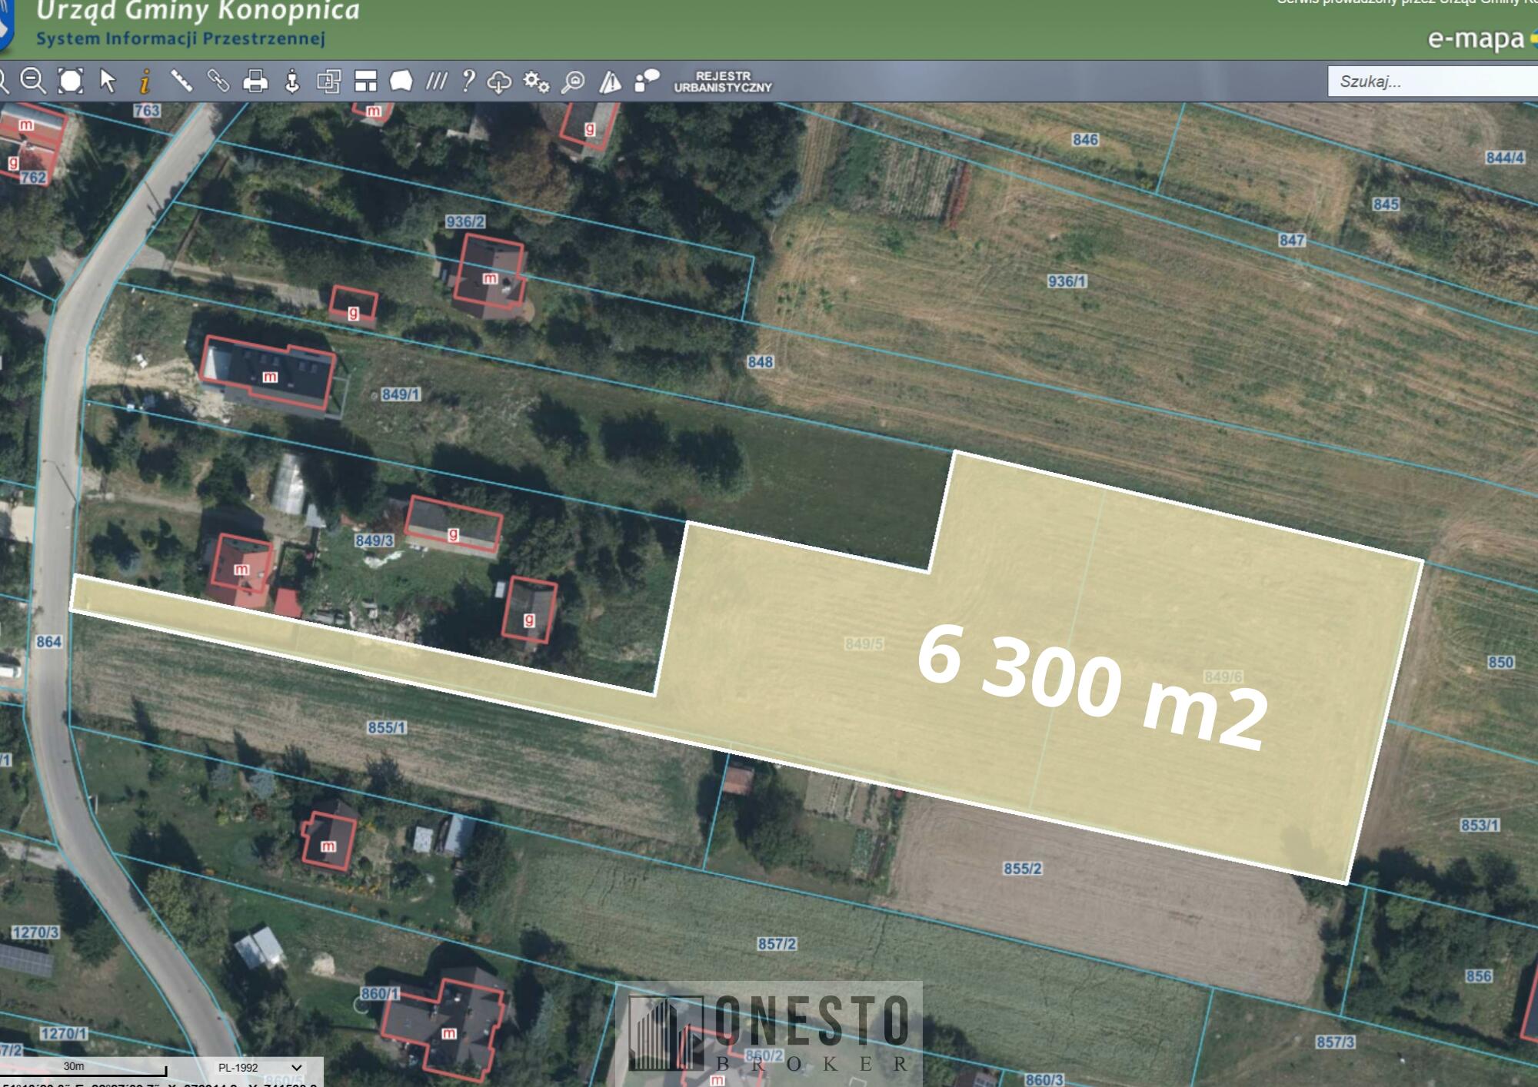Open the gears settings icon
The image size is (1538, 1087).
click(x=536, y=81)
